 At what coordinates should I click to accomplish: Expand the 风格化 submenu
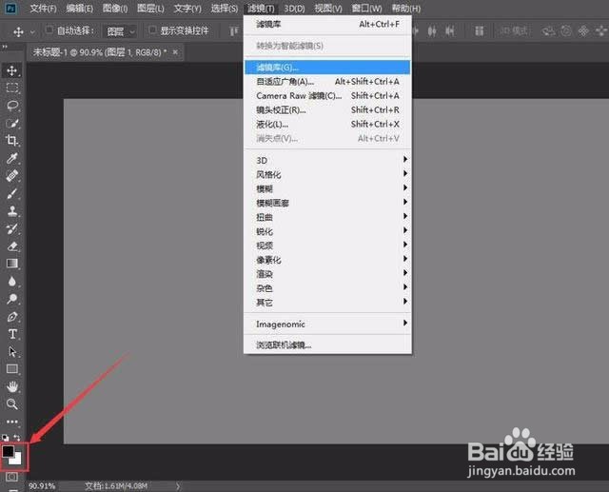(327, 174)
